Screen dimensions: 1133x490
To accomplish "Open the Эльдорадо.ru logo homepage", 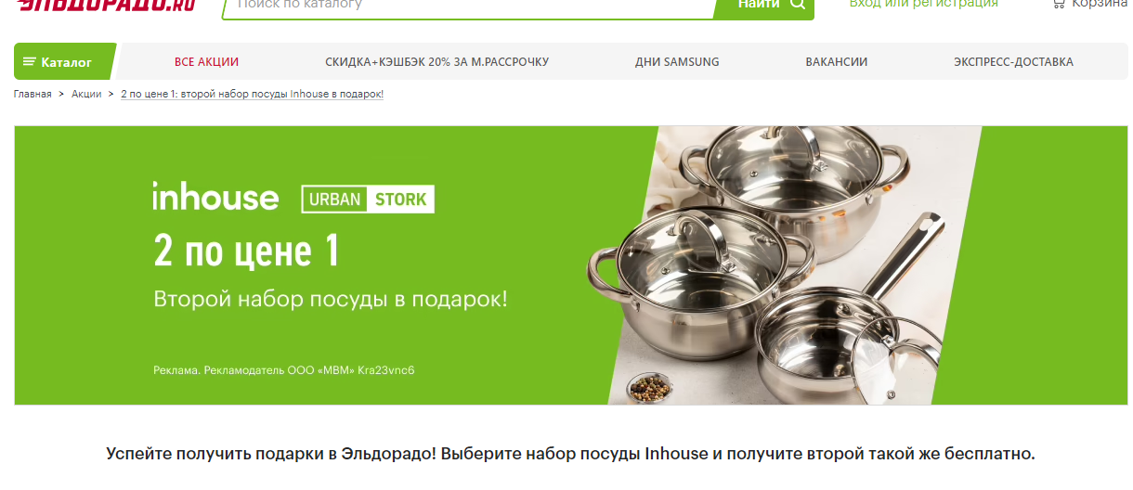I will tap(106, 6).
